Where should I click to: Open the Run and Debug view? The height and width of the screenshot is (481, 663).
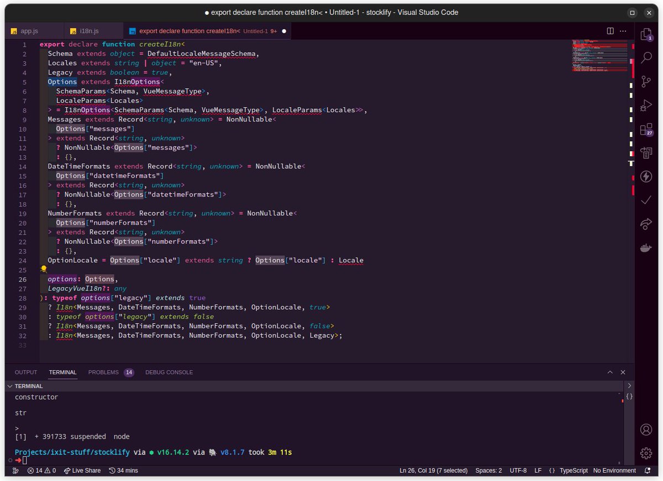646,105
